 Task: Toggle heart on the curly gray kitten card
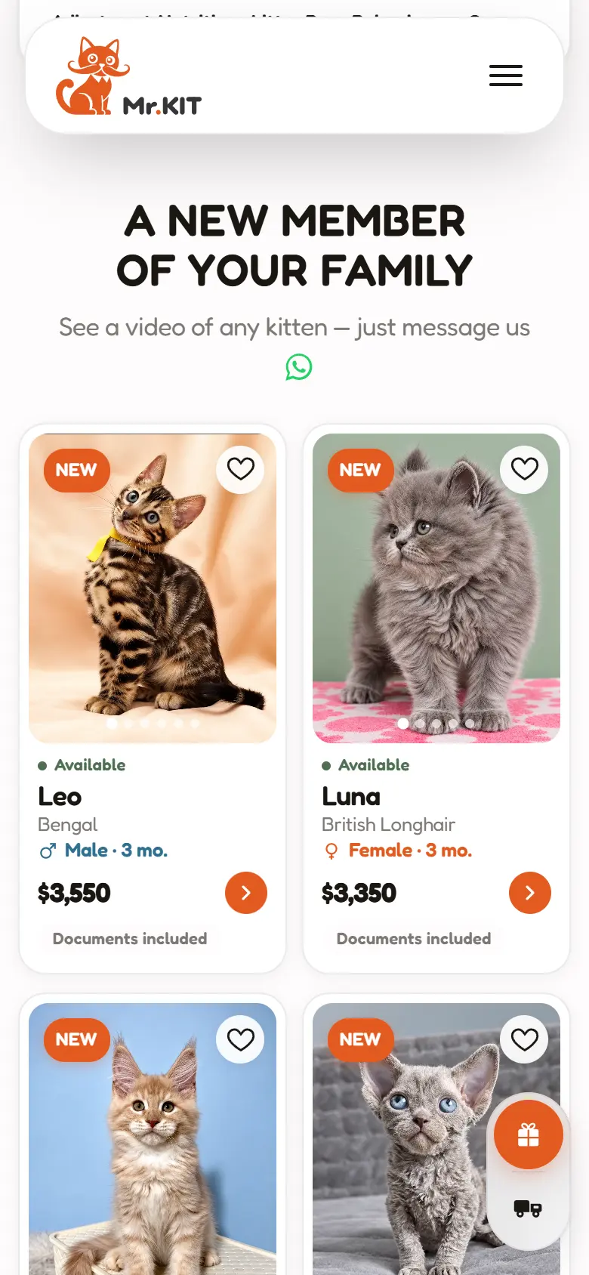[x=525, y=1039]
